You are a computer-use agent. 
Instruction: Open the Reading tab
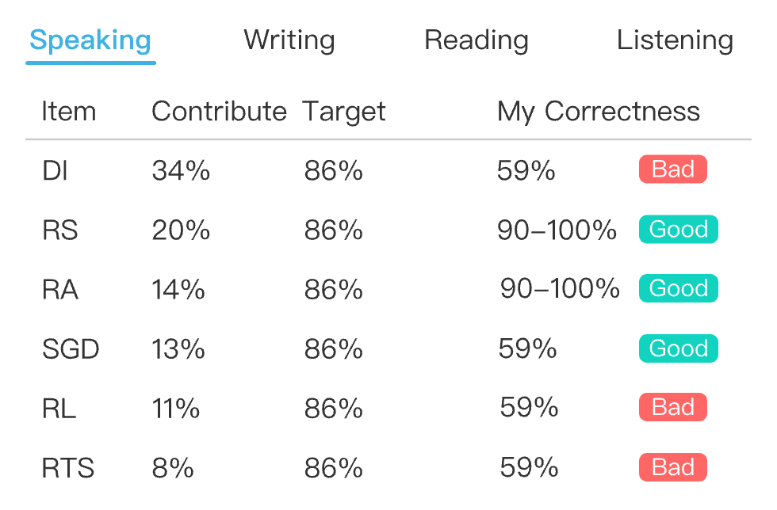point(477,40)
